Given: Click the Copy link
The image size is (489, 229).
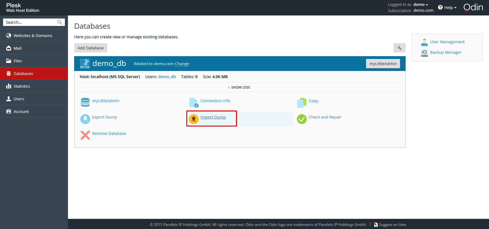Looking at the screenshot, I should (x=314, y=101).
